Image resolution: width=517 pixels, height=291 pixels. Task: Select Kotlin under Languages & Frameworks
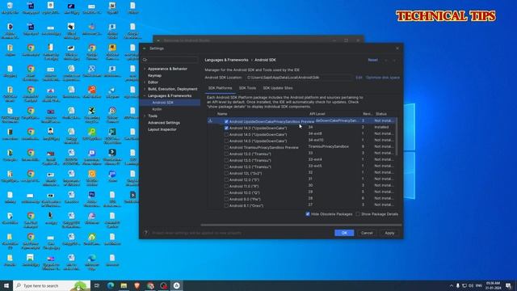click(157, 109)
